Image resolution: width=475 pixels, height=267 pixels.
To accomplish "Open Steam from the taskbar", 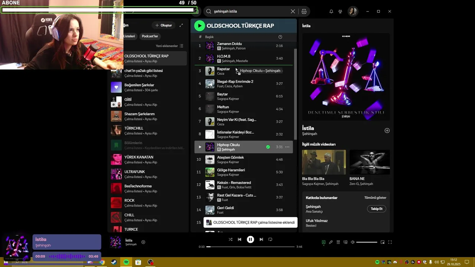I will [x=114, y=262].
